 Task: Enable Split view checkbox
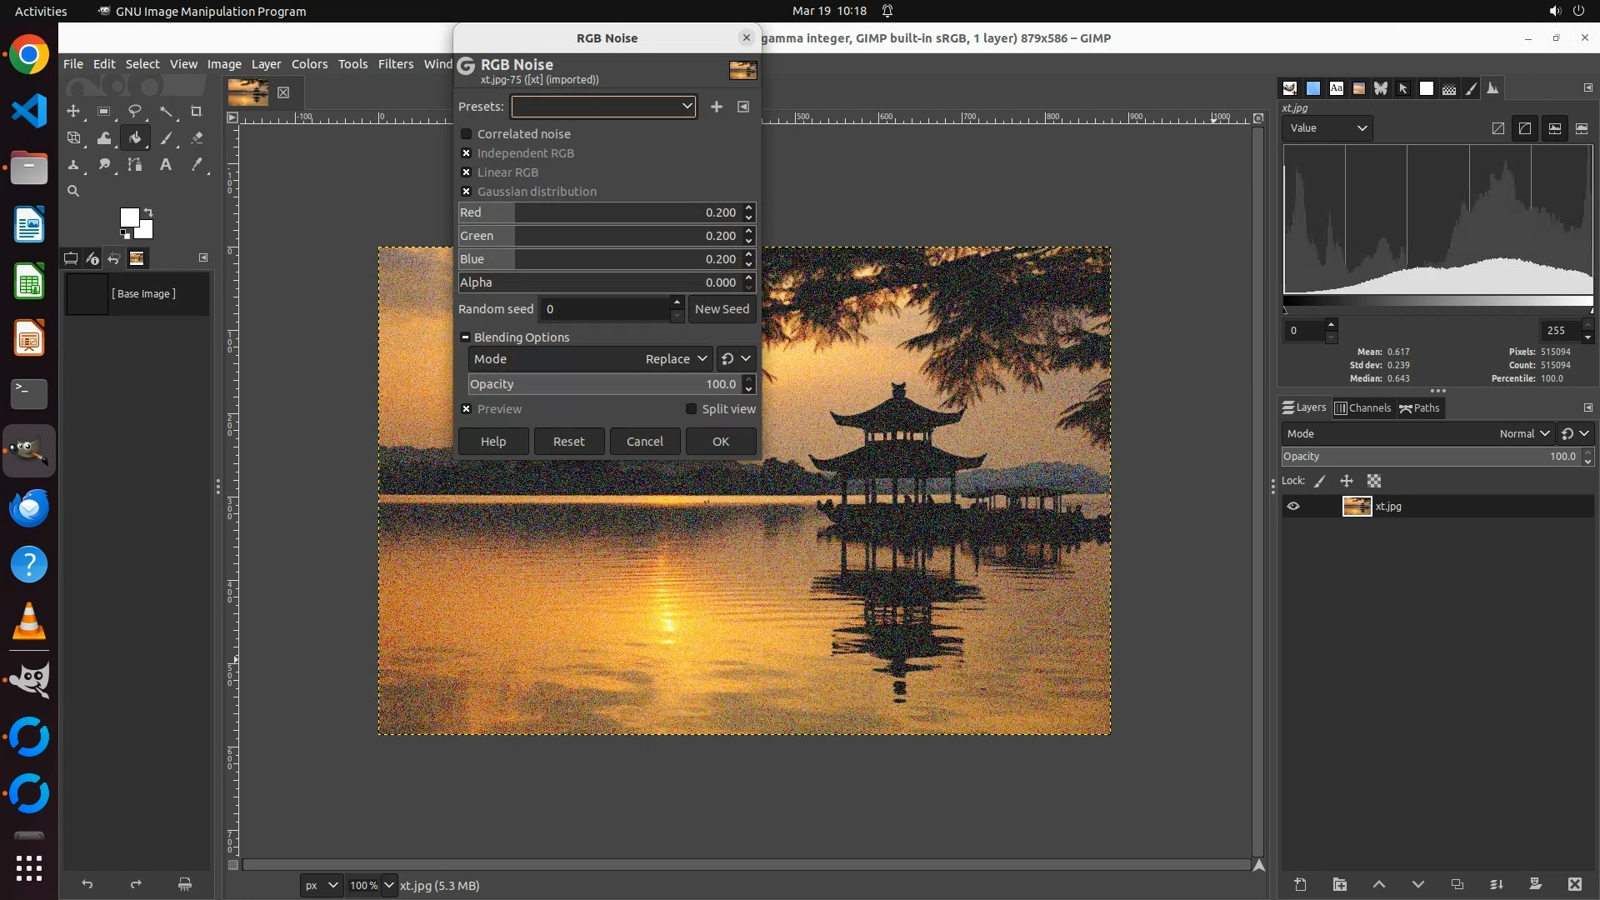[691, 409]
